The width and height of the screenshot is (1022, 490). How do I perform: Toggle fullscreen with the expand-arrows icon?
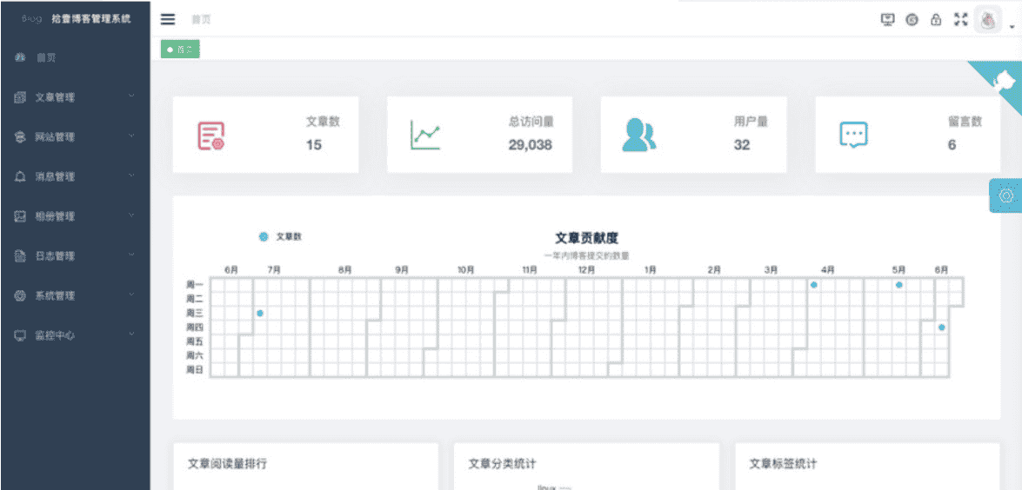tap(960, 20)
